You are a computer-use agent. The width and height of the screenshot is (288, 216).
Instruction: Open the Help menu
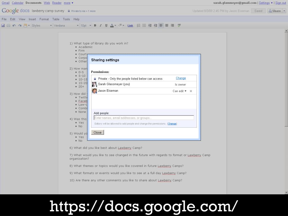point(76,19)
